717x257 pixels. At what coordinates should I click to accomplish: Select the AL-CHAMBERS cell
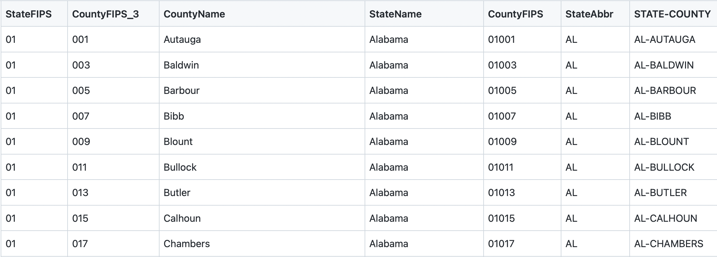tap(669, 244)
